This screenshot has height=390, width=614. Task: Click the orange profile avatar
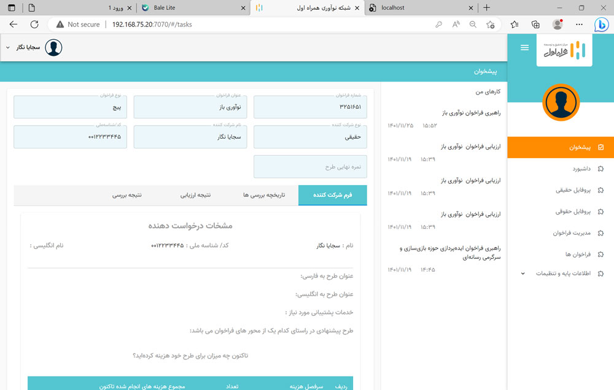pyautogui.click(x=561, y=103)
